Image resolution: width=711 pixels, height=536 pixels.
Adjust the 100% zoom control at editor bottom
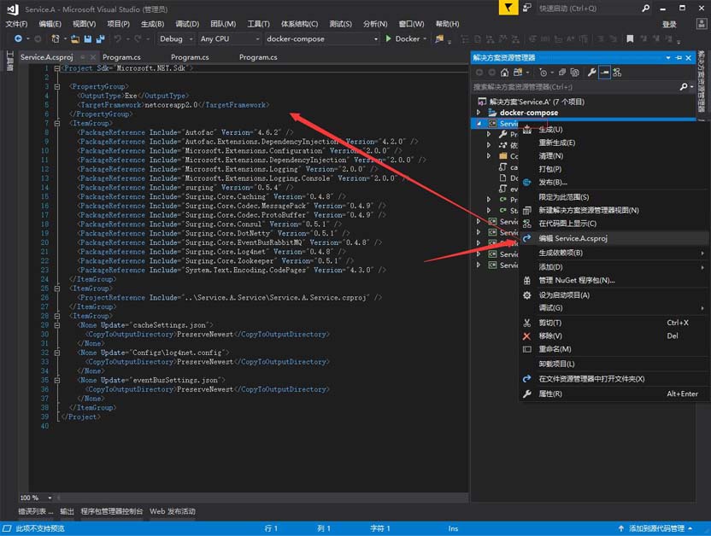click(x=32, y=497)
